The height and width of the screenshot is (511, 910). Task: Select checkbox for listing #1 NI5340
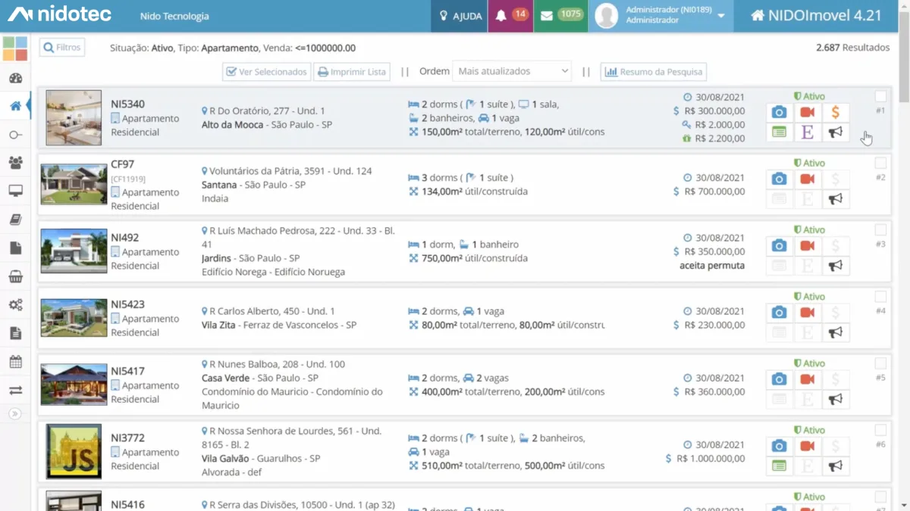(x=880, y=96)
